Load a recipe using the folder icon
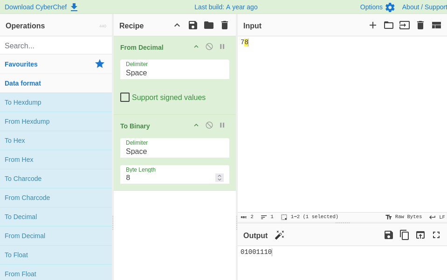This screenshot has height=280, width=447. [x=209, y=25]
